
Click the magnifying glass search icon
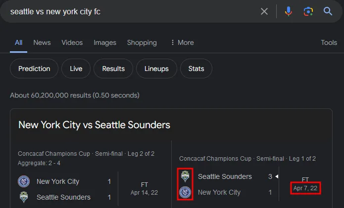tap(328, 11)
